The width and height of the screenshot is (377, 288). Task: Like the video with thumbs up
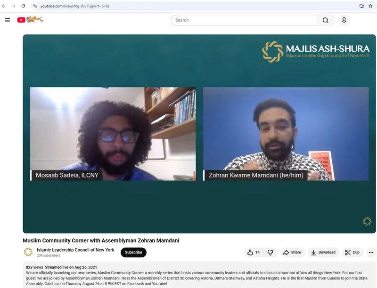pyautogui.click(x=254, y=253)
